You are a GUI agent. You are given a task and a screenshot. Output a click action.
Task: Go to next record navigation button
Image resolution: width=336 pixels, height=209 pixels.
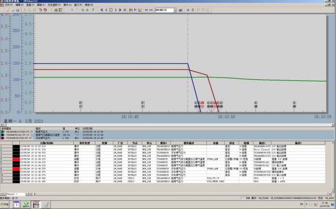click(x=27, y=194)
